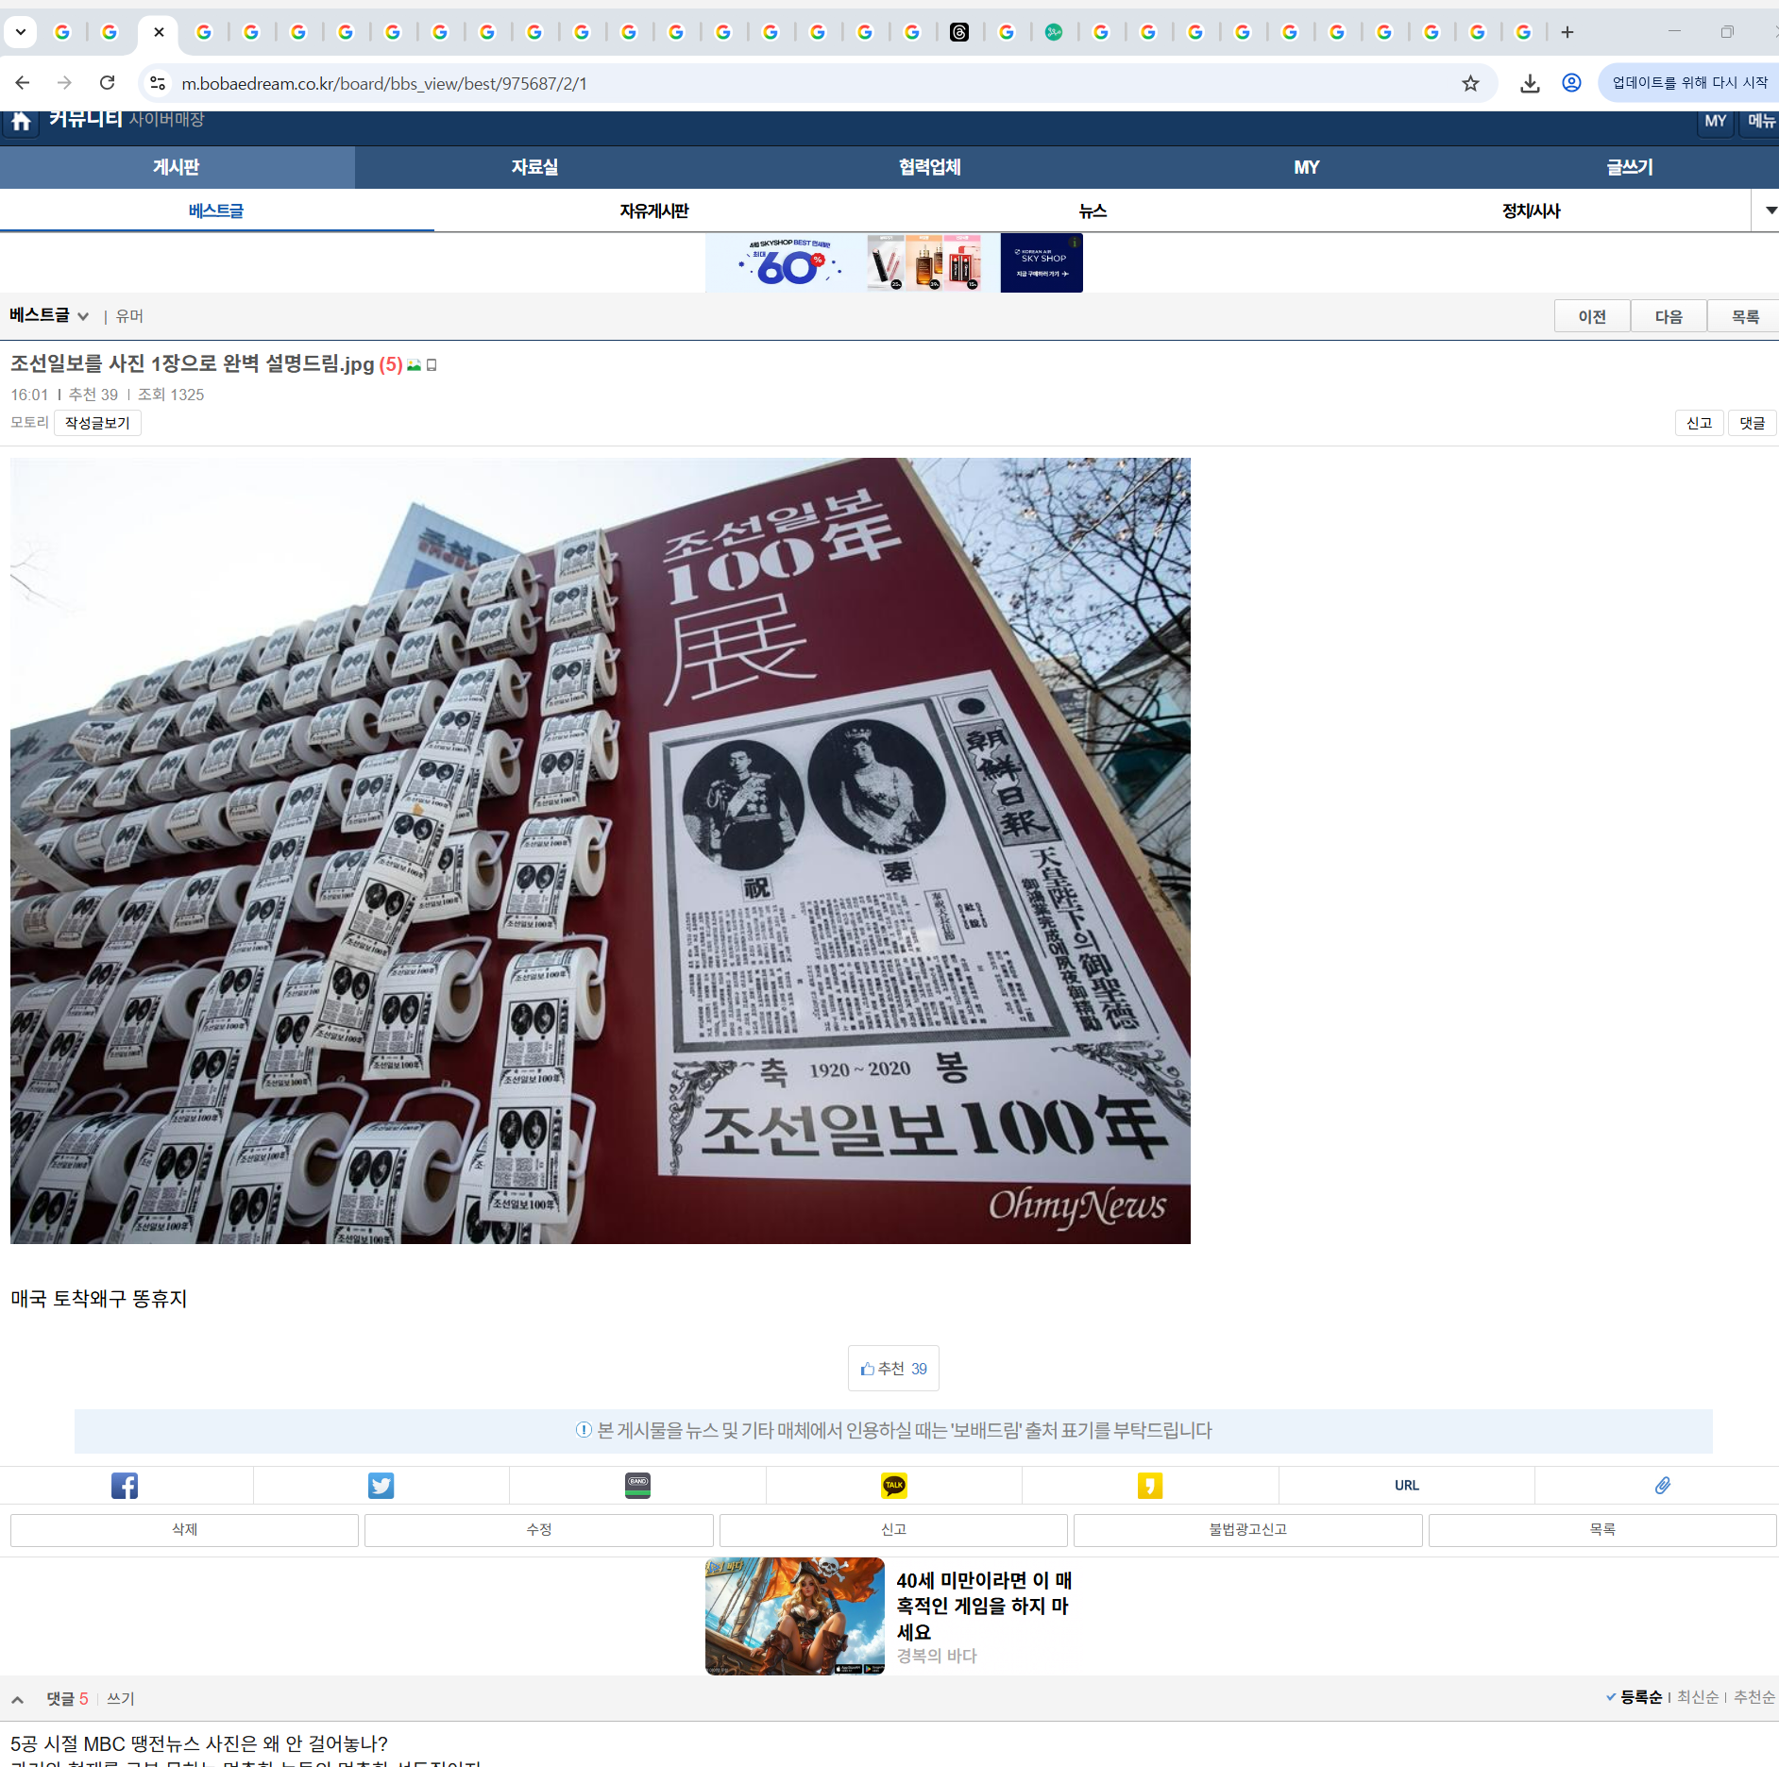
Task: Close the active browser tab
Action: click(159, 32)
